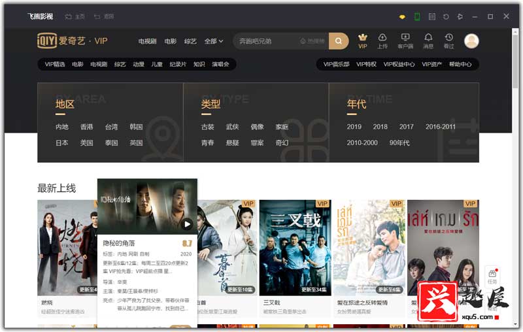
Task: Filter by region 英国
Action: [x=136, y=142]
